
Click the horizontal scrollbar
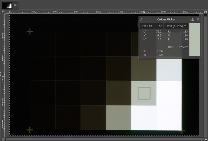pos(105,139)
